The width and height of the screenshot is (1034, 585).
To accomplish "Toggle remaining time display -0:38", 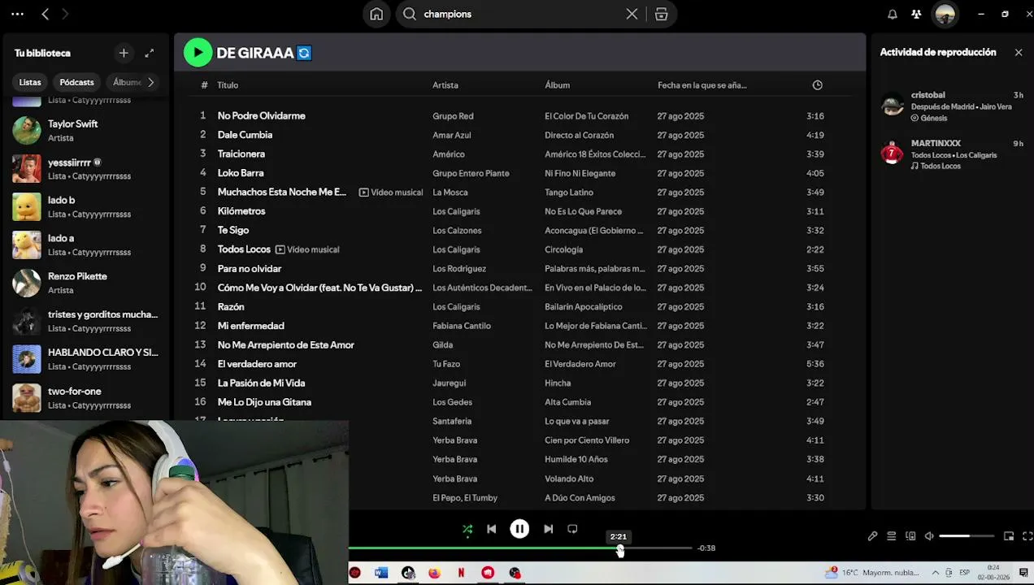I will pos(706,548).
